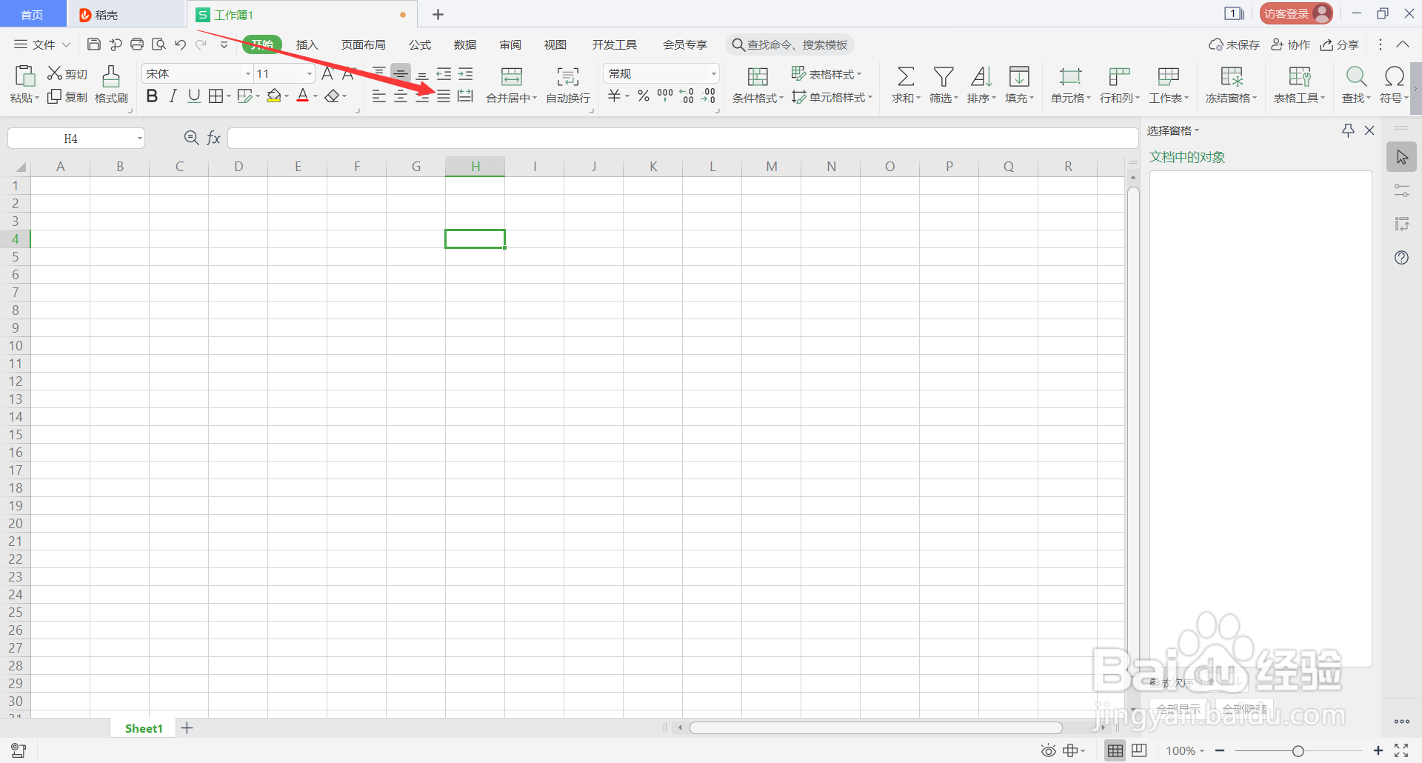The height and width of the screenshot is (763, 1422).
Task: Align text left in cell
Action: 378,96
